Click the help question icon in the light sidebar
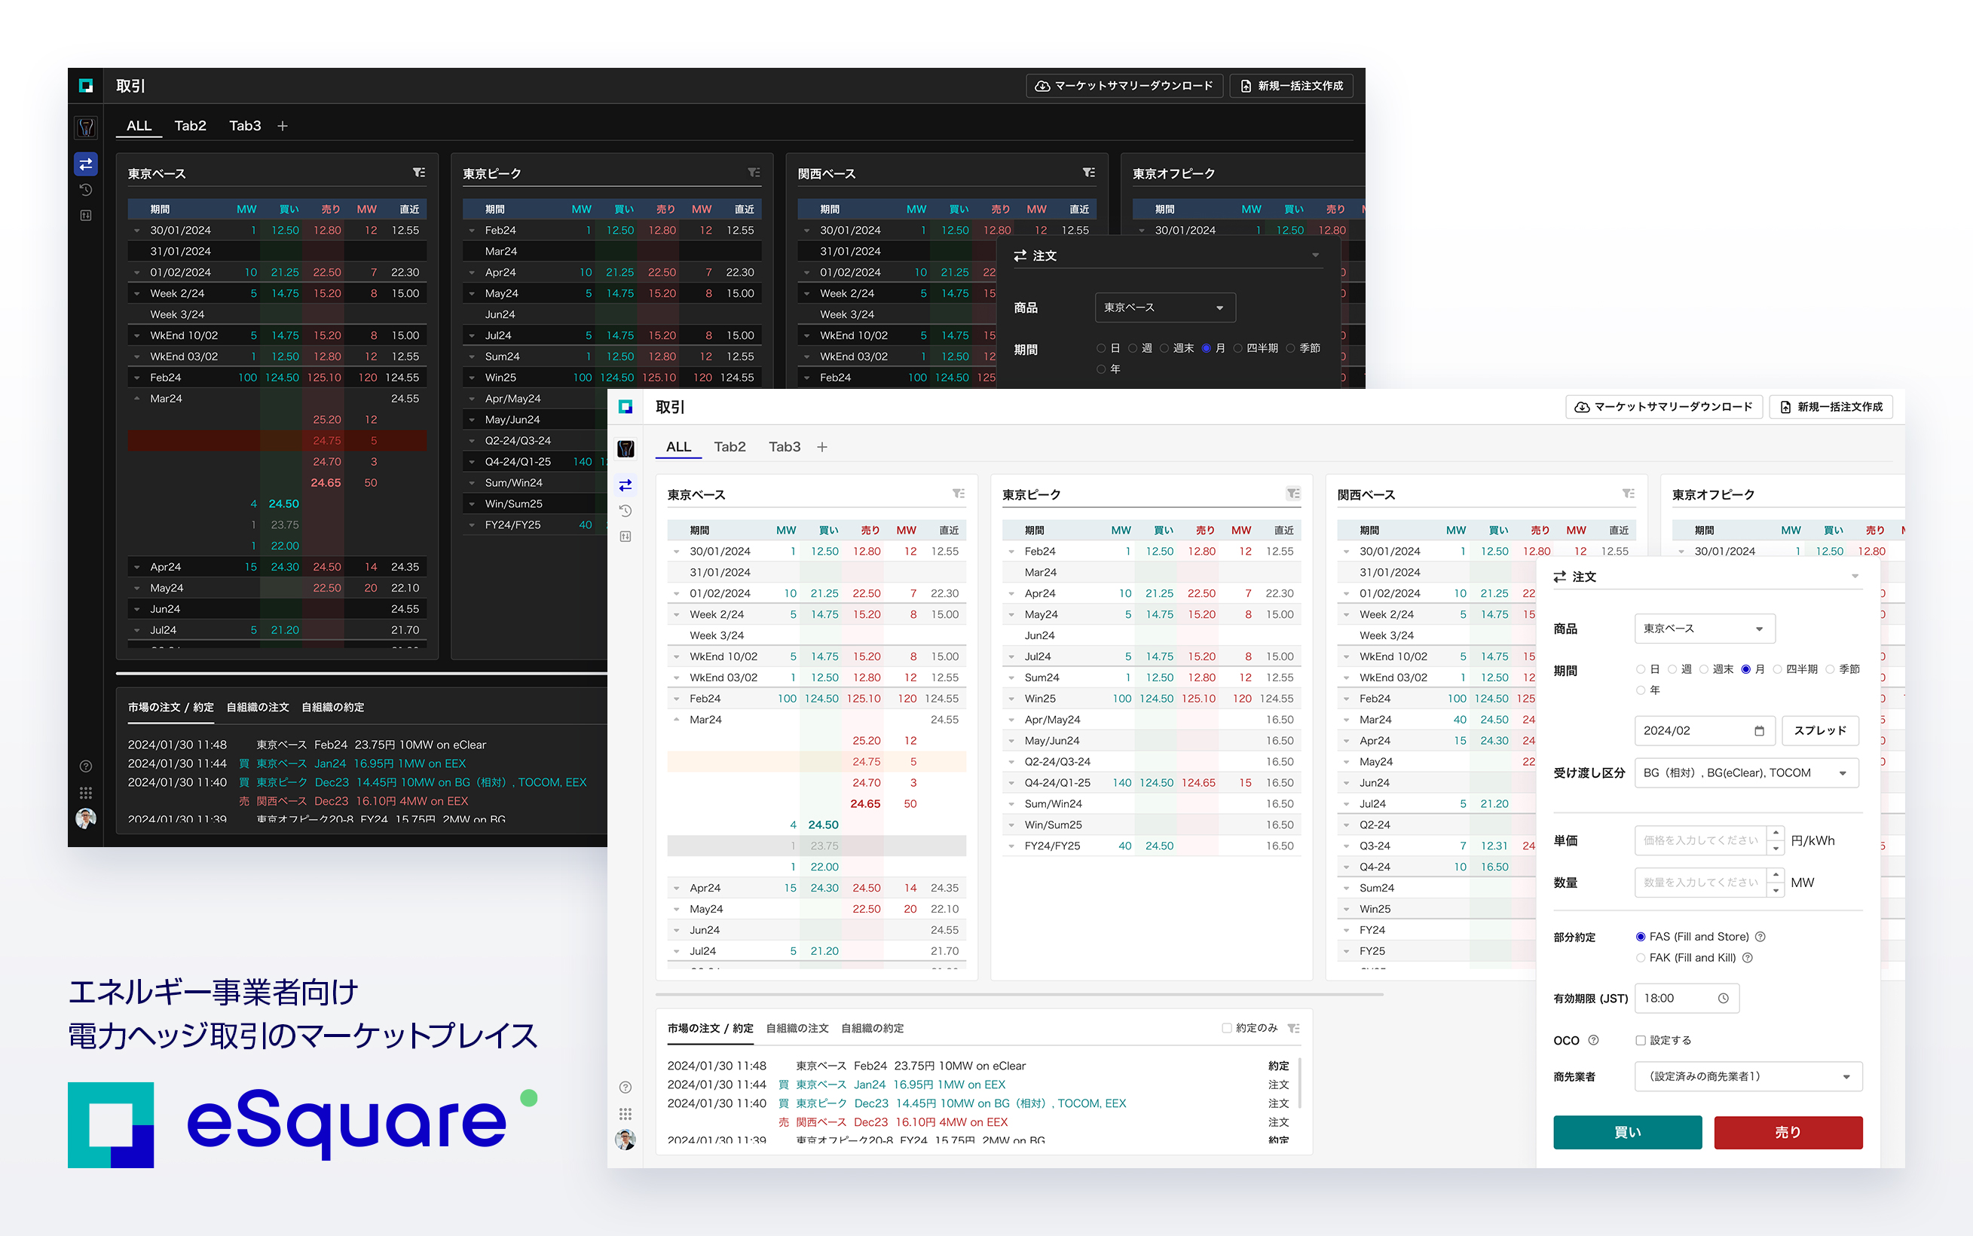This screenshot has width=1973, height=1236. point(626,1088)
